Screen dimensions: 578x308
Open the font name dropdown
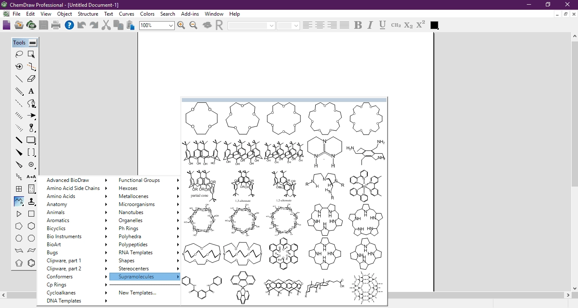click(272, 26)
